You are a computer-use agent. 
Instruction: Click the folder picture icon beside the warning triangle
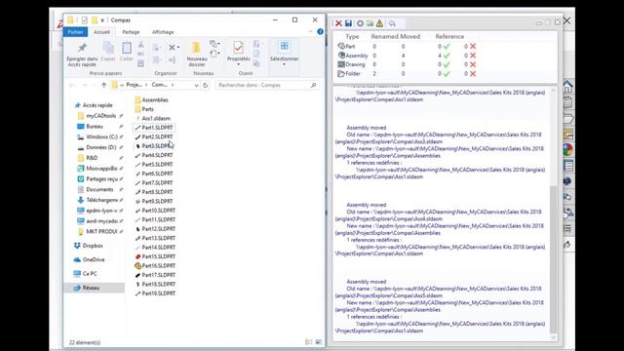(370, 23)
